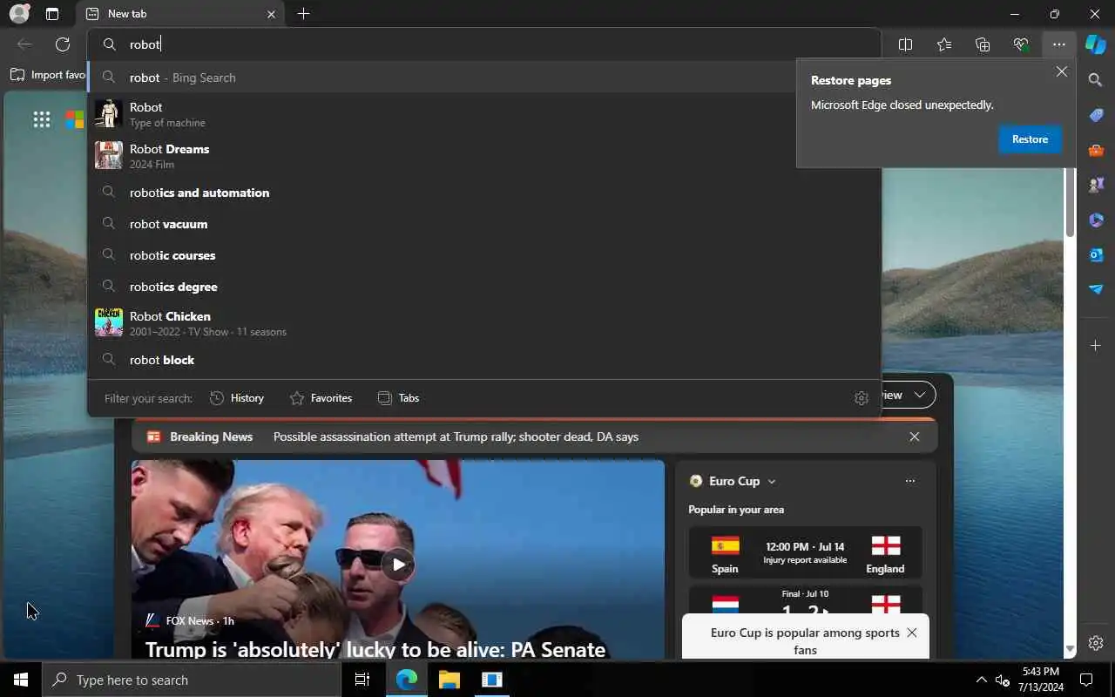The height and width of the screenshot is (697, 1115).
Task: Open Settings and more ellipsis menu
Action: click(1058, 44)
